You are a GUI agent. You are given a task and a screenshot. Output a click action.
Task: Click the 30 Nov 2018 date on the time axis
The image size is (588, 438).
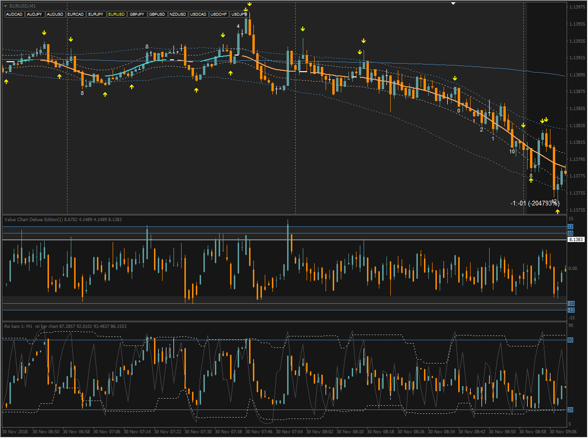click(15, 432)
